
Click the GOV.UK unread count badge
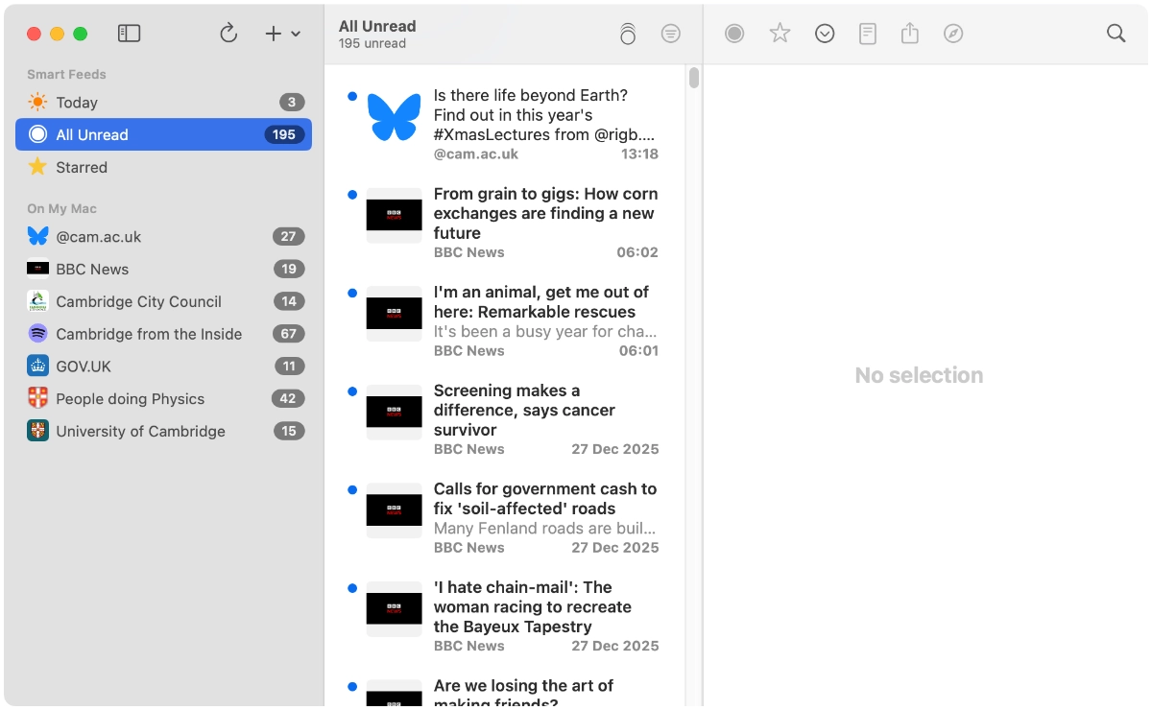tap(289, 366)
